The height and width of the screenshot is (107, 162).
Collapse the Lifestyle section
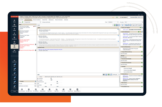click(x=121, y=66)
